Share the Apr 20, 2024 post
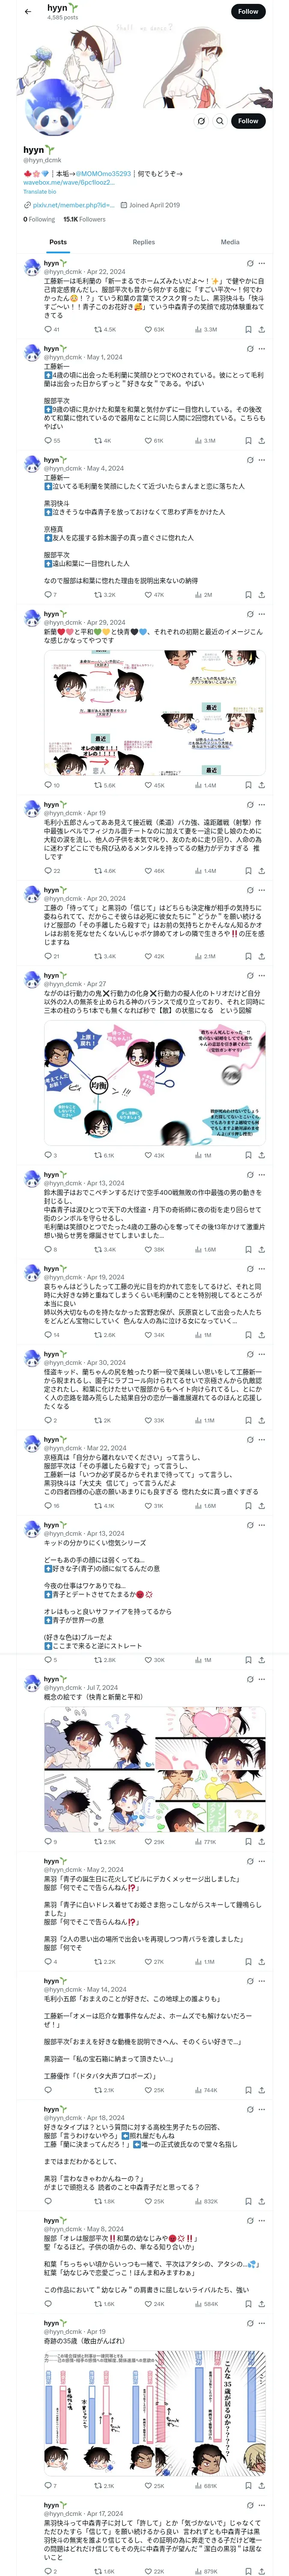 (x=261, y=956)
